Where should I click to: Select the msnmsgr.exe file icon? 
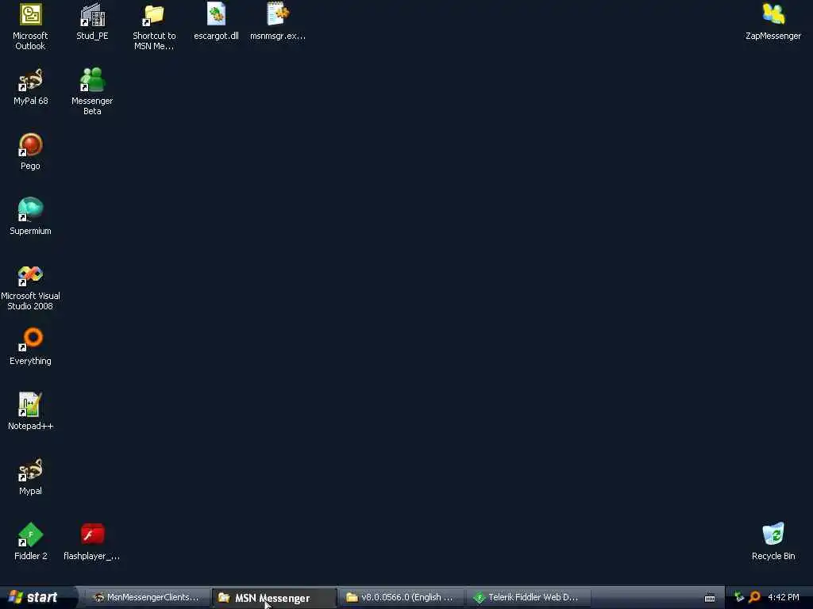(278, 21)
